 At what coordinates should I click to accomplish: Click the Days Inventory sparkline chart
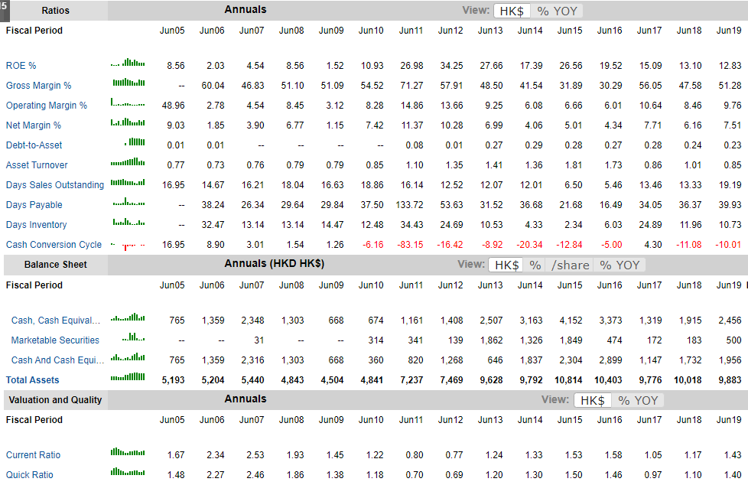[128, 222]
